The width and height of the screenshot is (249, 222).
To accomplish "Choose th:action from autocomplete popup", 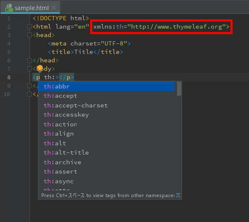I will coord(106,124).
